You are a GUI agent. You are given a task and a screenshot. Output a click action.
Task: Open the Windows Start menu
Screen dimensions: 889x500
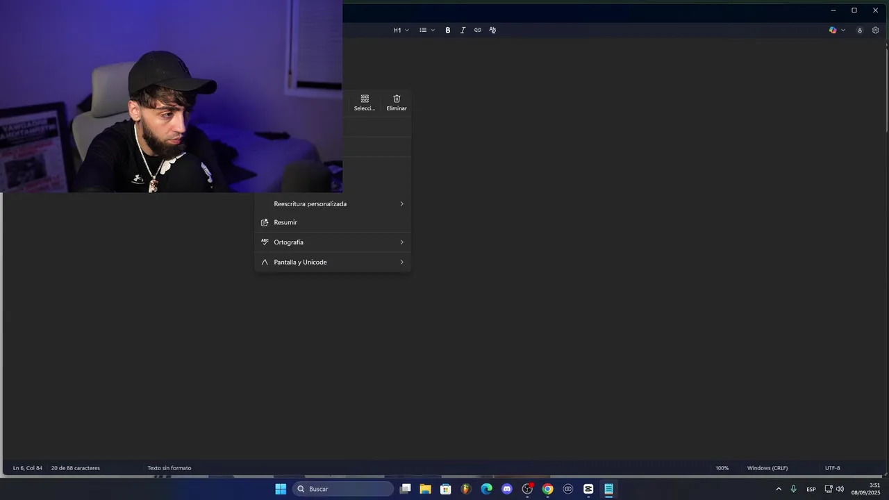pos(281,489)
